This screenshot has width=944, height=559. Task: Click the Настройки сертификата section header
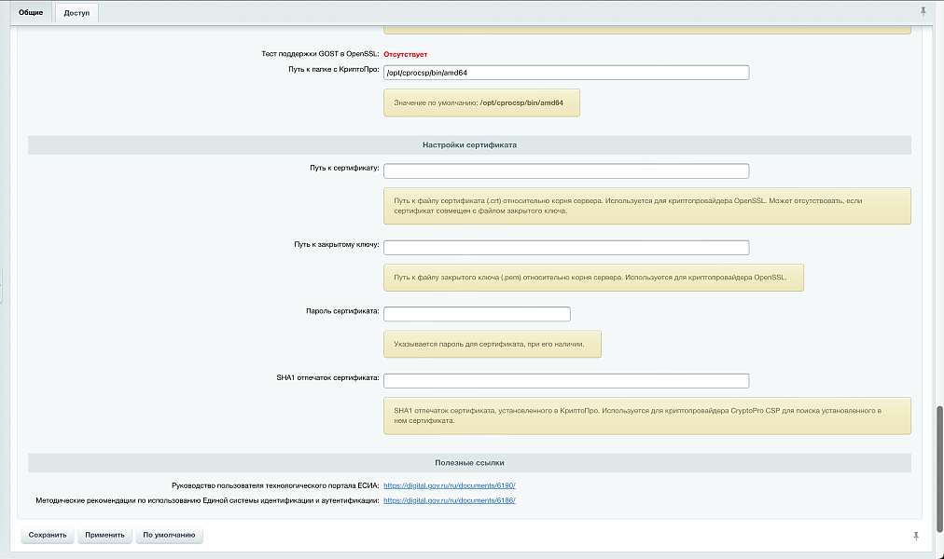click(469, 144)
